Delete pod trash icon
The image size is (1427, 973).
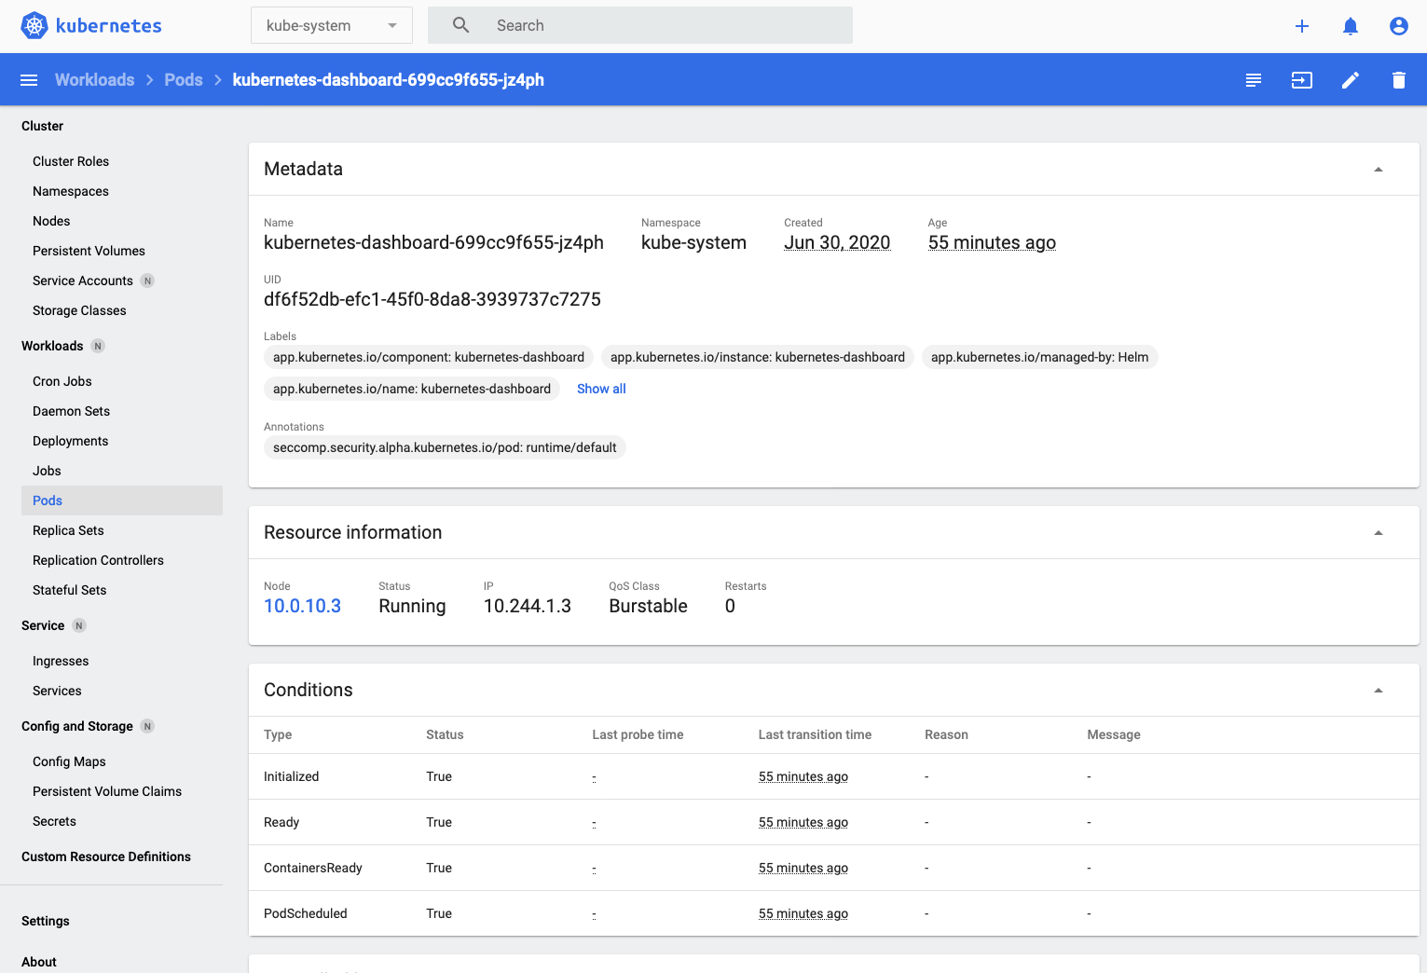coord(1399,80)
